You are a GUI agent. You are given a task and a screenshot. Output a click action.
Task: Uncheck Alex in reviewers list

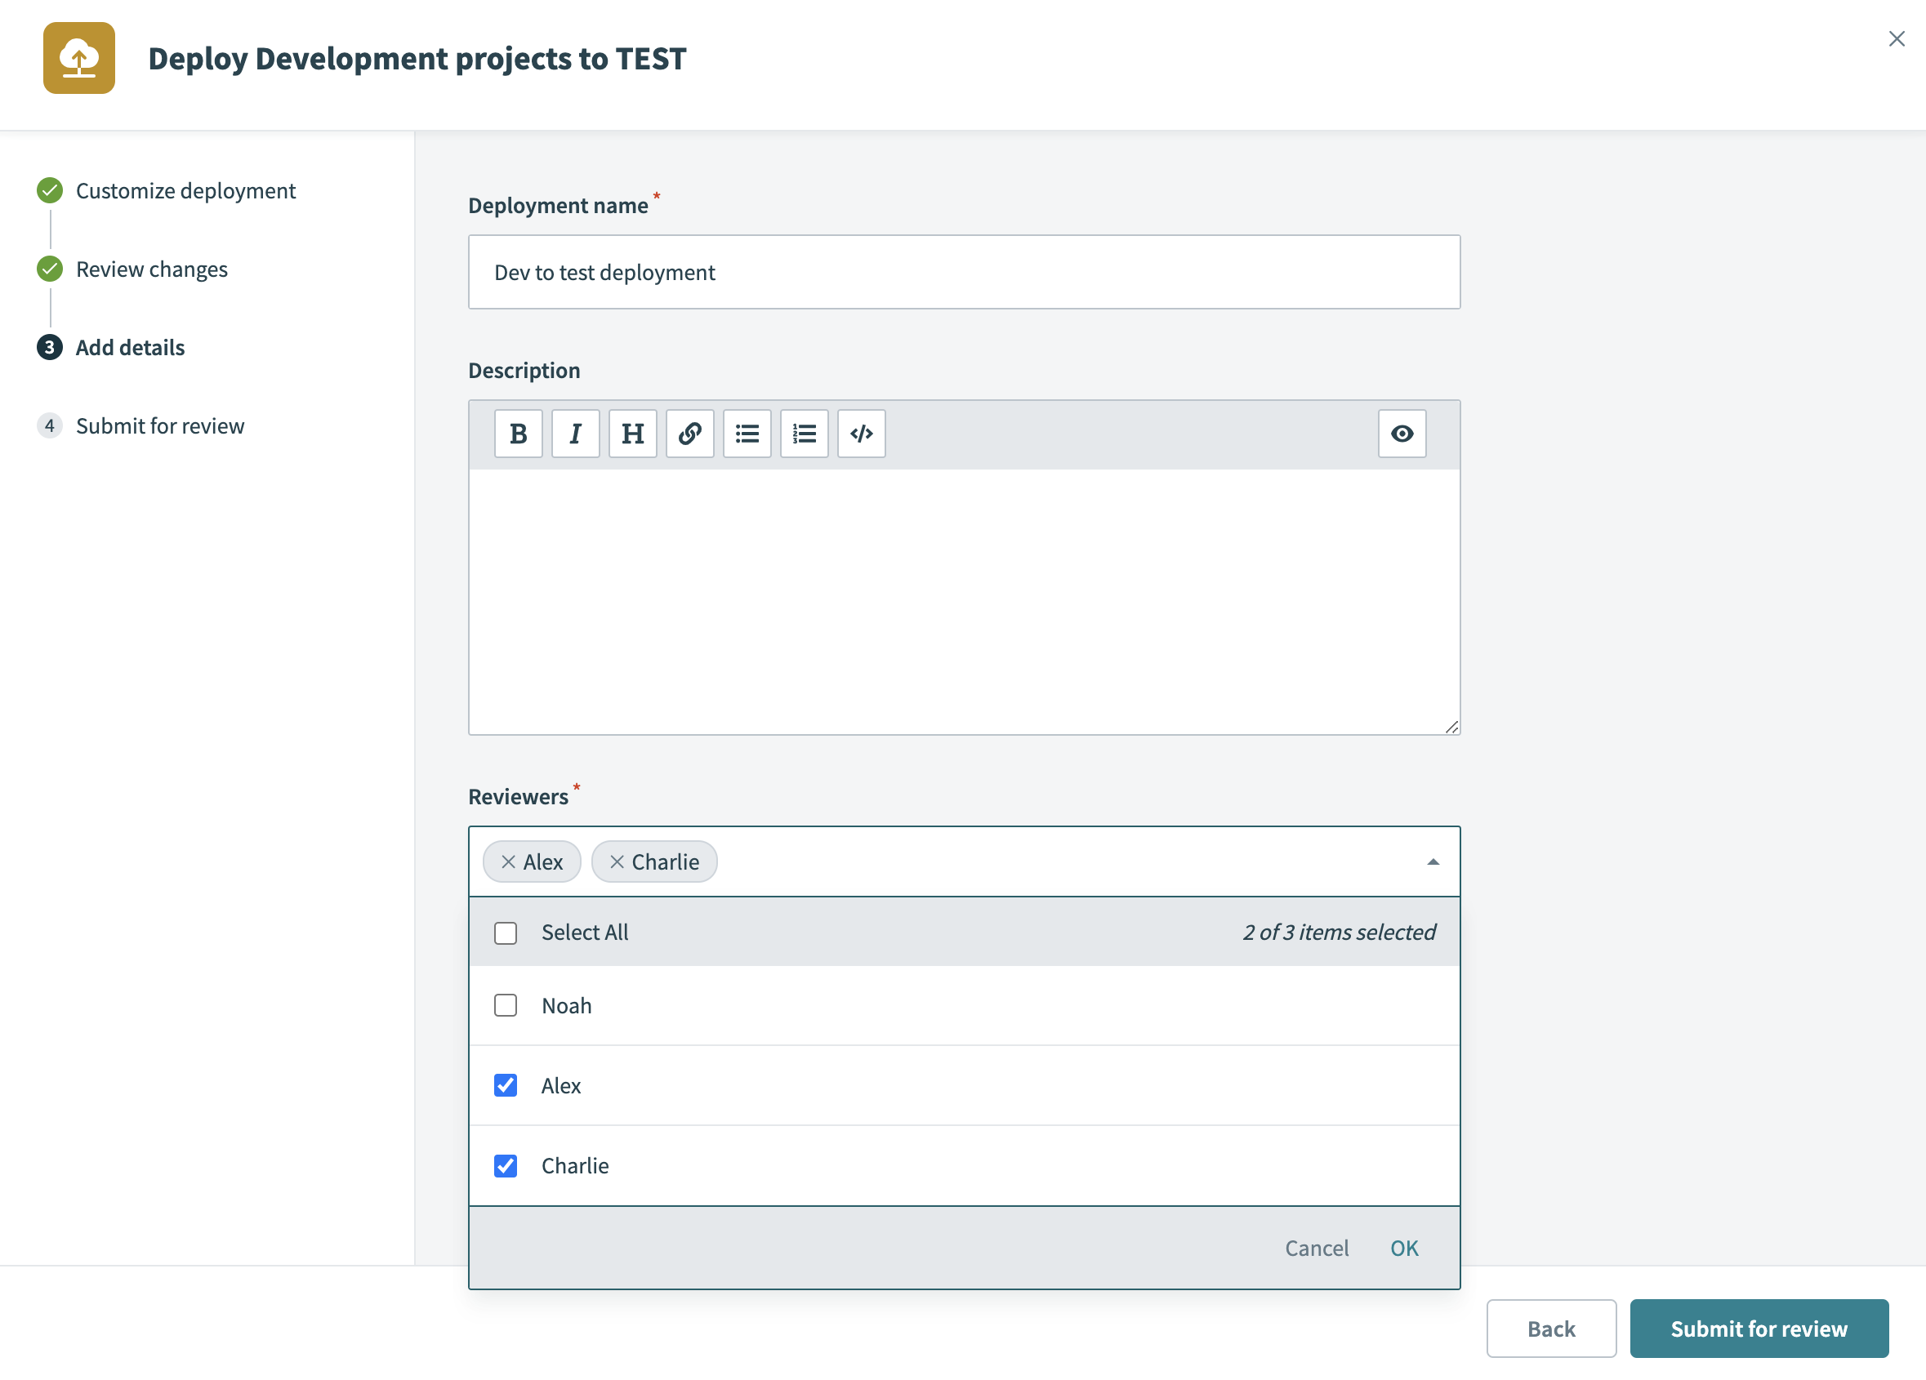506,1085
